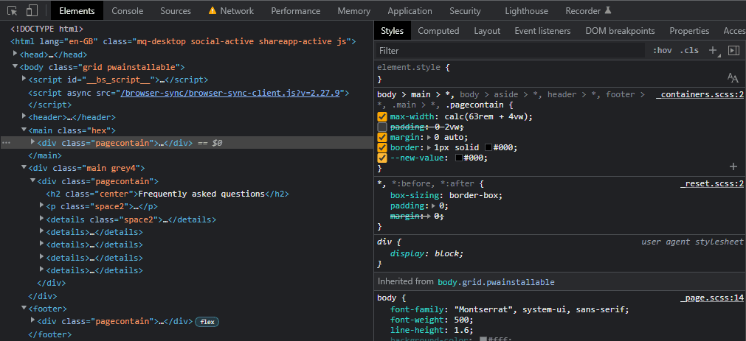This screenshot has height=341, width=746.
Task: Click the flex badge on footer pagecontain
Action: pyautogui.click(x=207, y=322)
